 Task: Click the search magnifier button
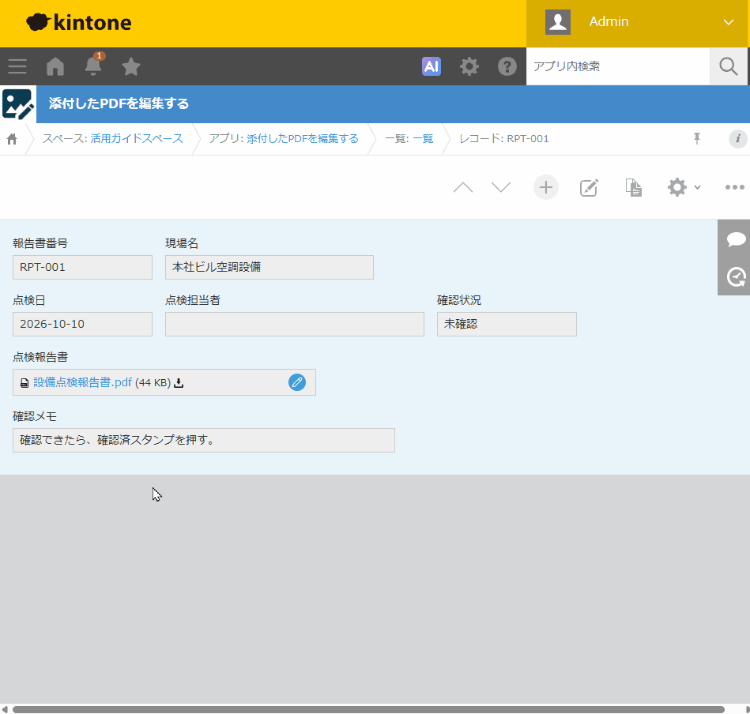click(729, 66)
